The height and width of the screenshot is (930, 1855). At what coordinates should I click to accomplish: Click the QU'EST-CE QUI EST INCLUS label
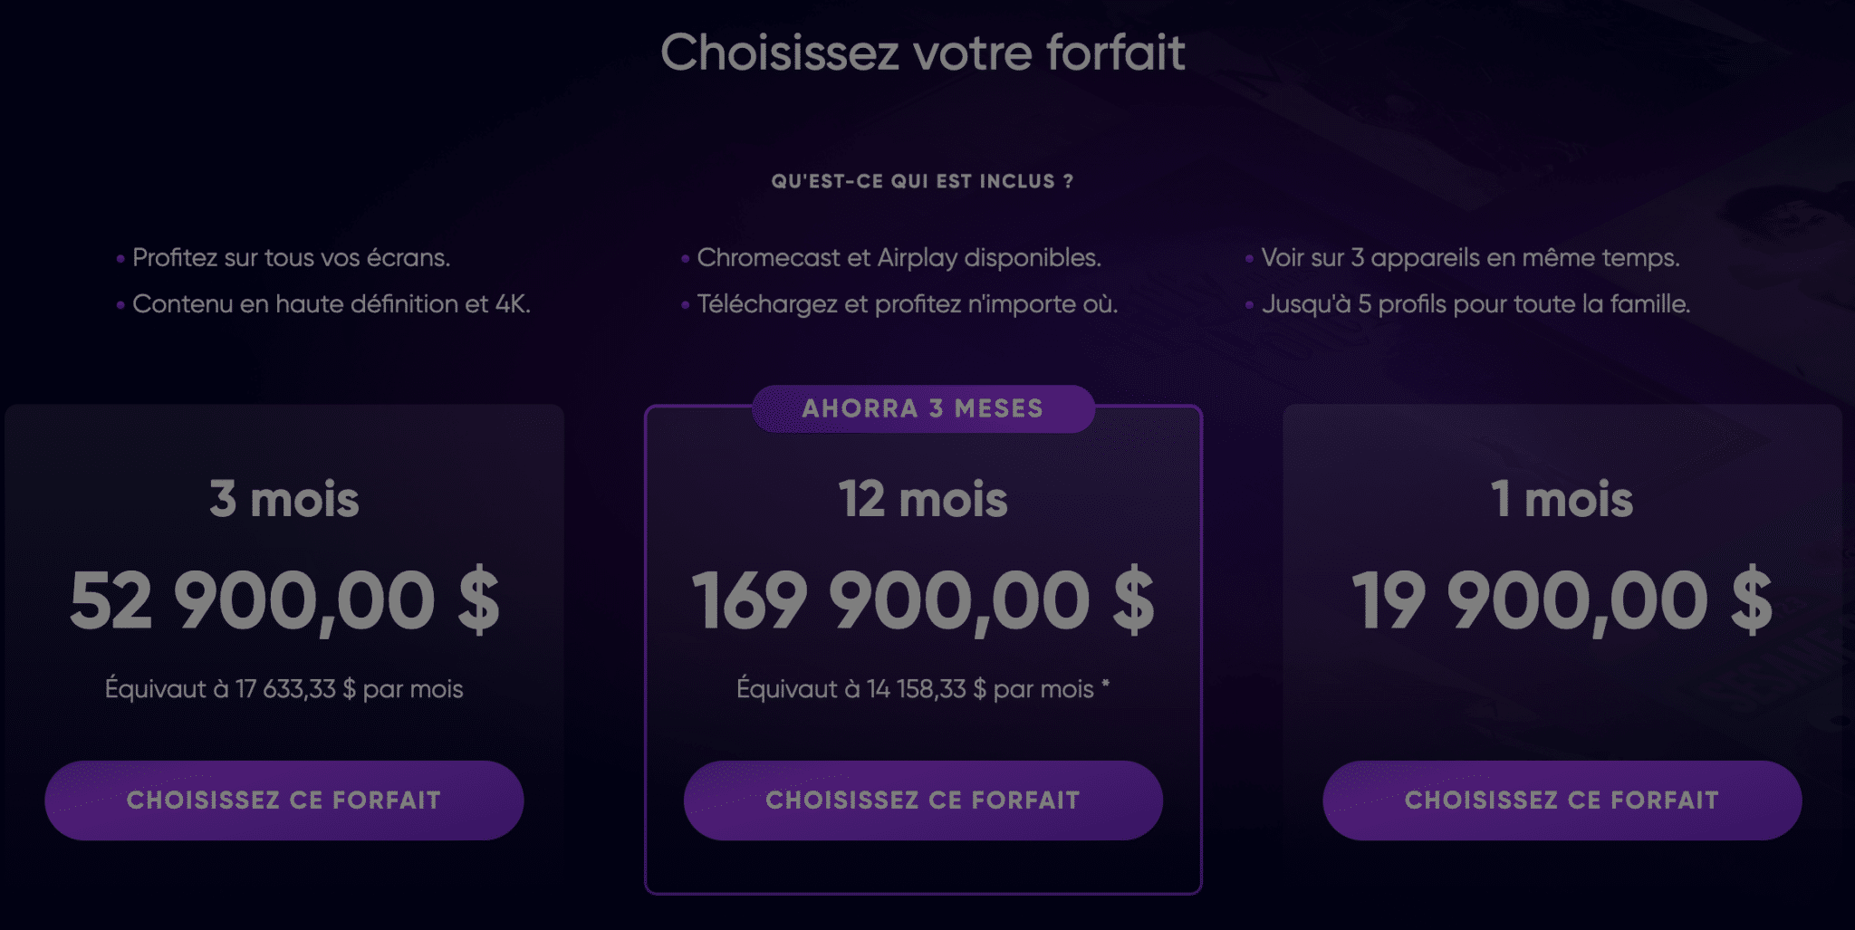tap(924, 180)
